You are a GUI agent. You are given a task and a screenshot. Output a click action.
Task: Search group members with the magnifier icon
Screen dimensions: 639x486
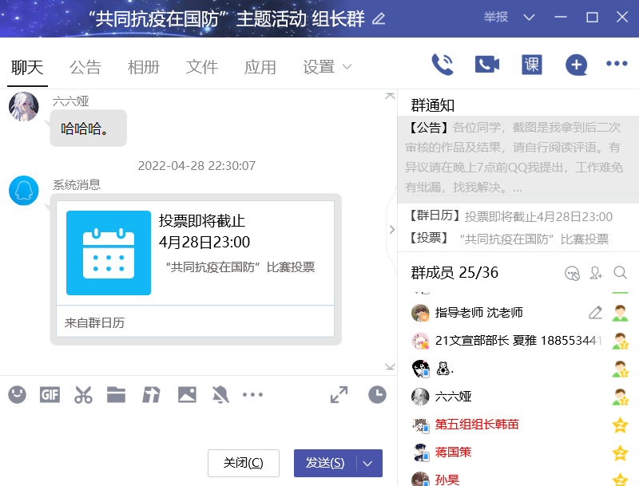pyautogui.click(x=620, y=273)
